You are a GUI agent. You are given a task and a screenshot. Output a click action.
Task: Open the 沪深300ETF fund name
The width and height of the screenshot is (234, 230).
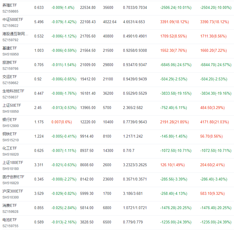pos(13,191)
